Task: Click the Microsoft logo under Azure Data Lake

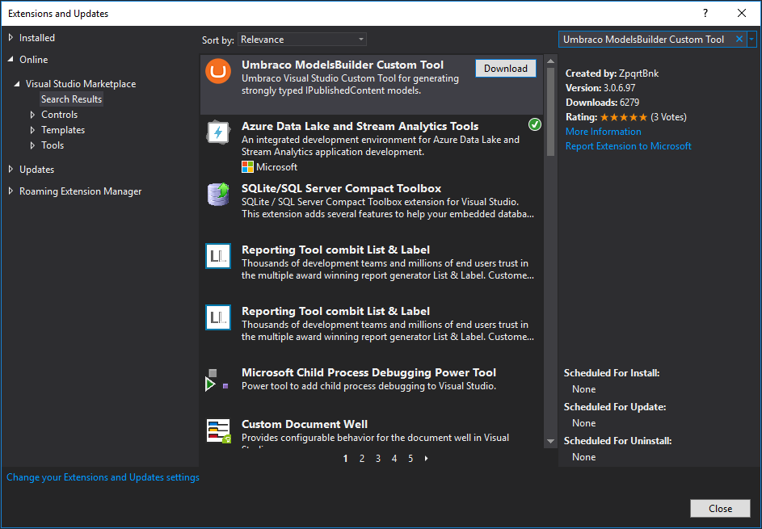Action: tap(247, 167)
